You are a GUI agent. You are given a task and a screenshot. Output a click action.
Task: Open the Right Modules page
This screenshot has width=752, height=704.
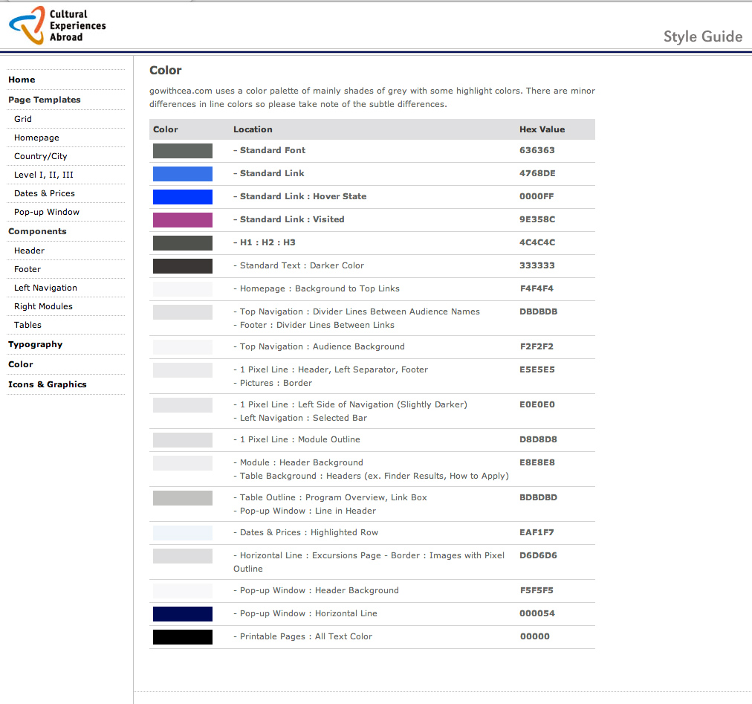pyautogui.click(x=43, y=306)
